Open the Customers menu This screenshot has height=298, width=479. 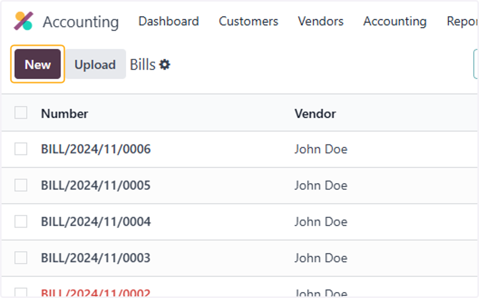(x=248, y=21)
